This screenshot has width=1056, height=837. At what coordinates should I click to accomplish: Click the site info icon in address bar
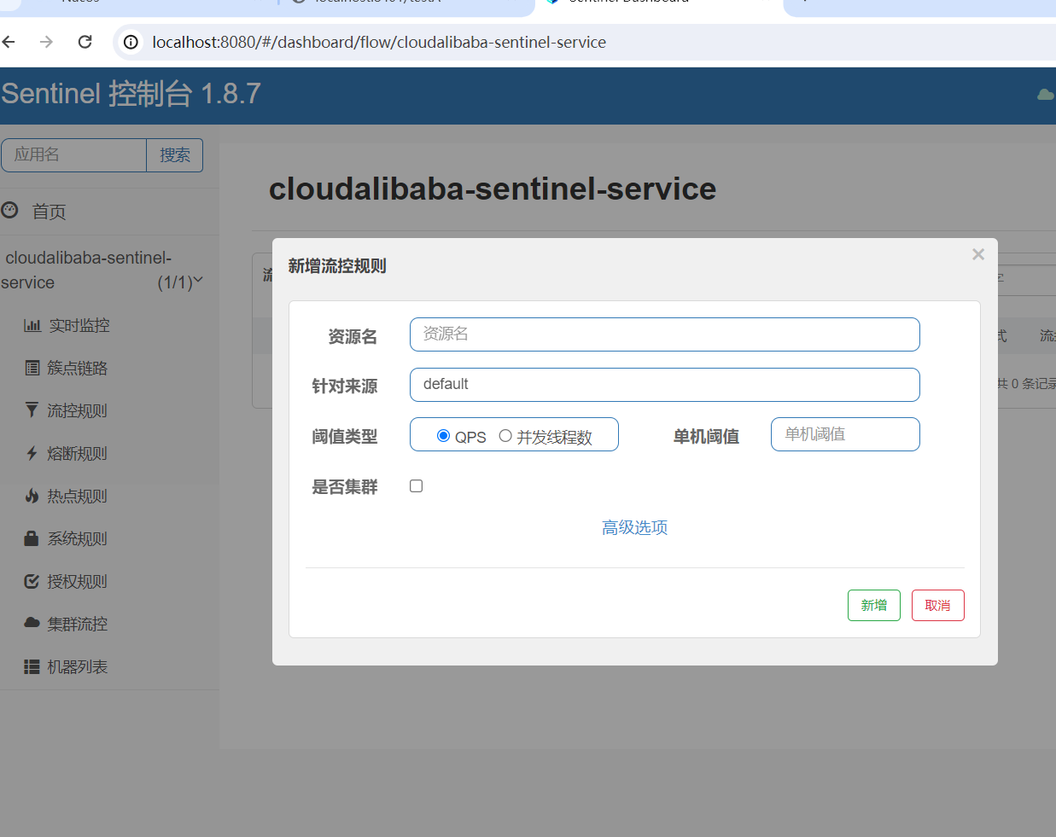pyautogui.click(x=131, y=42)
